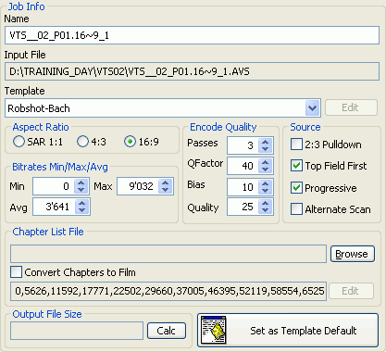Click the Set as Template Default icon
This screenshot has height=352, width=386.
(x=214, y=330)
